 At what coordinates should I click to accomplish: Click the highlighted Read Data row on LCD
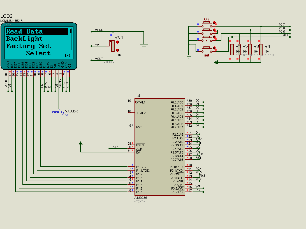(x=37, y=32)
